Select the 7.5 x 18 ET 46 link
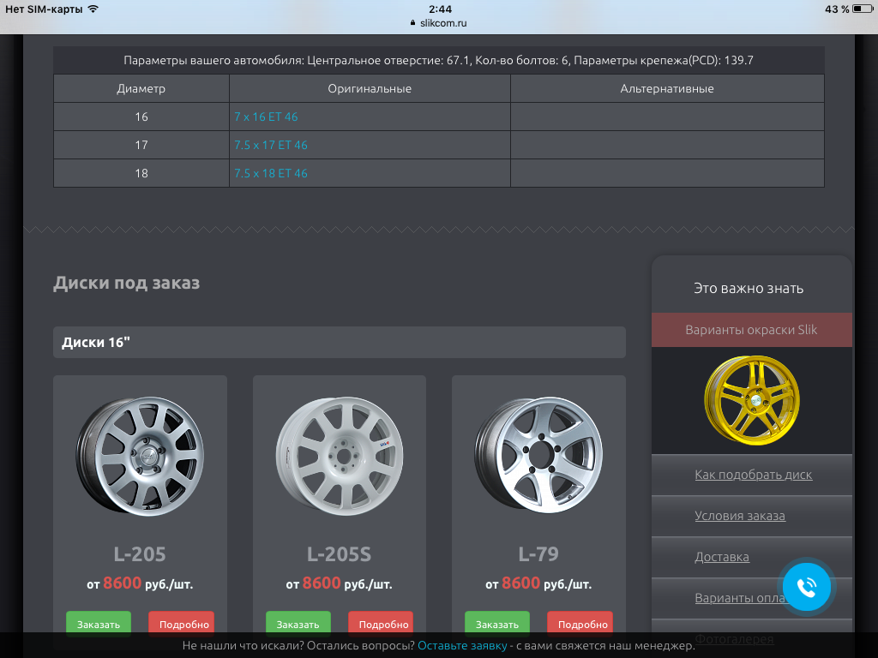878x658 pixels. [x=270, y=173]
